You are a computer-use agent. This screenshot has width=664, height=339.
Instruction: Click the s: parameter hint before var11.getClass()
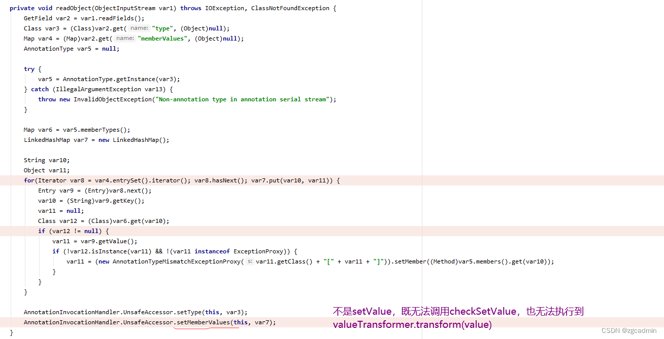tap(250, 261)
